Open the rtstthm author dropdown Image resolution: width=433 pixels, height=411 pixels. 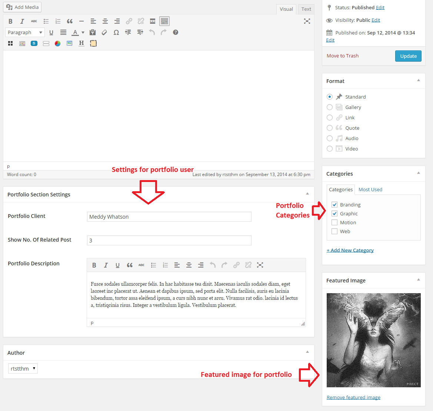pos(23,368)
